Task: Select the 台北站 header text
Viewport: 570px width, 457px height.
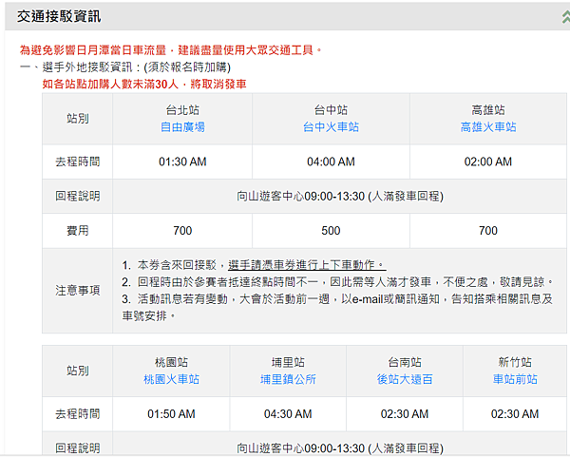Action: pos(182,110)
